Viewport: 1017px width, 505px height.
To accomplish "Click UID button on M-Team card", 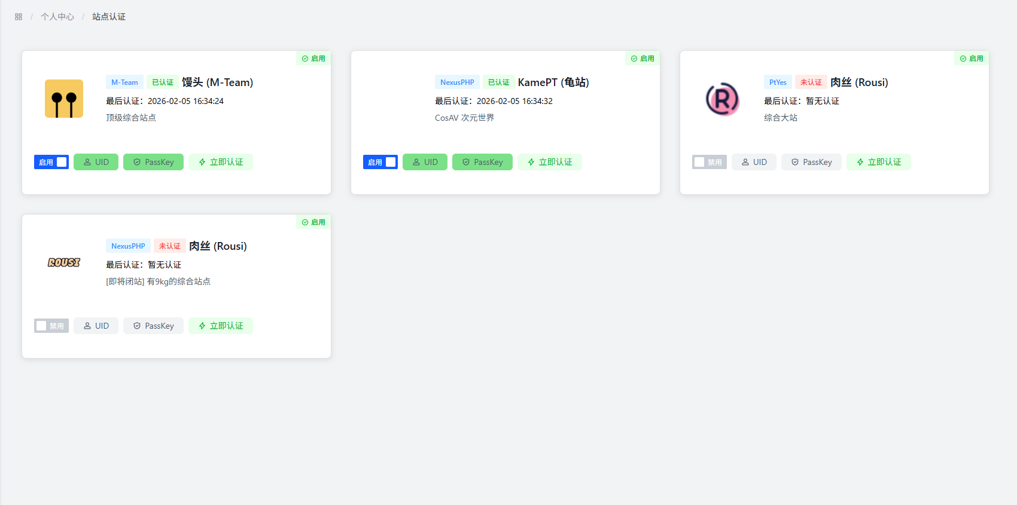I will pyautogui.click(x=96, y=162).
